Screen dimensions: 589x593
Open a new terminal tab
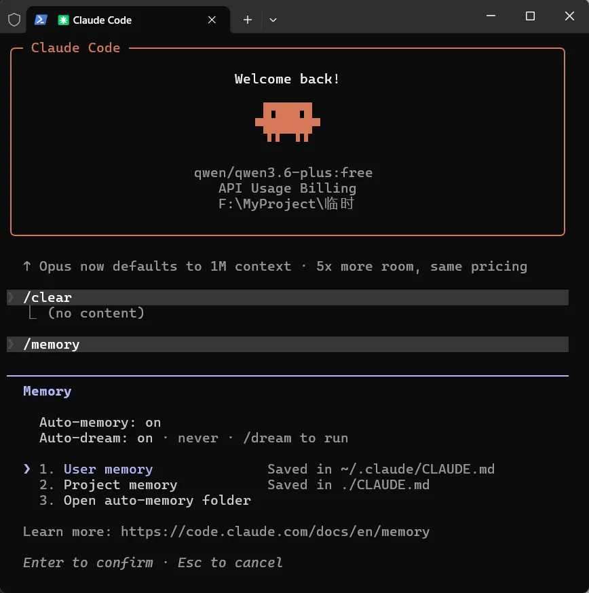(248, 20)
